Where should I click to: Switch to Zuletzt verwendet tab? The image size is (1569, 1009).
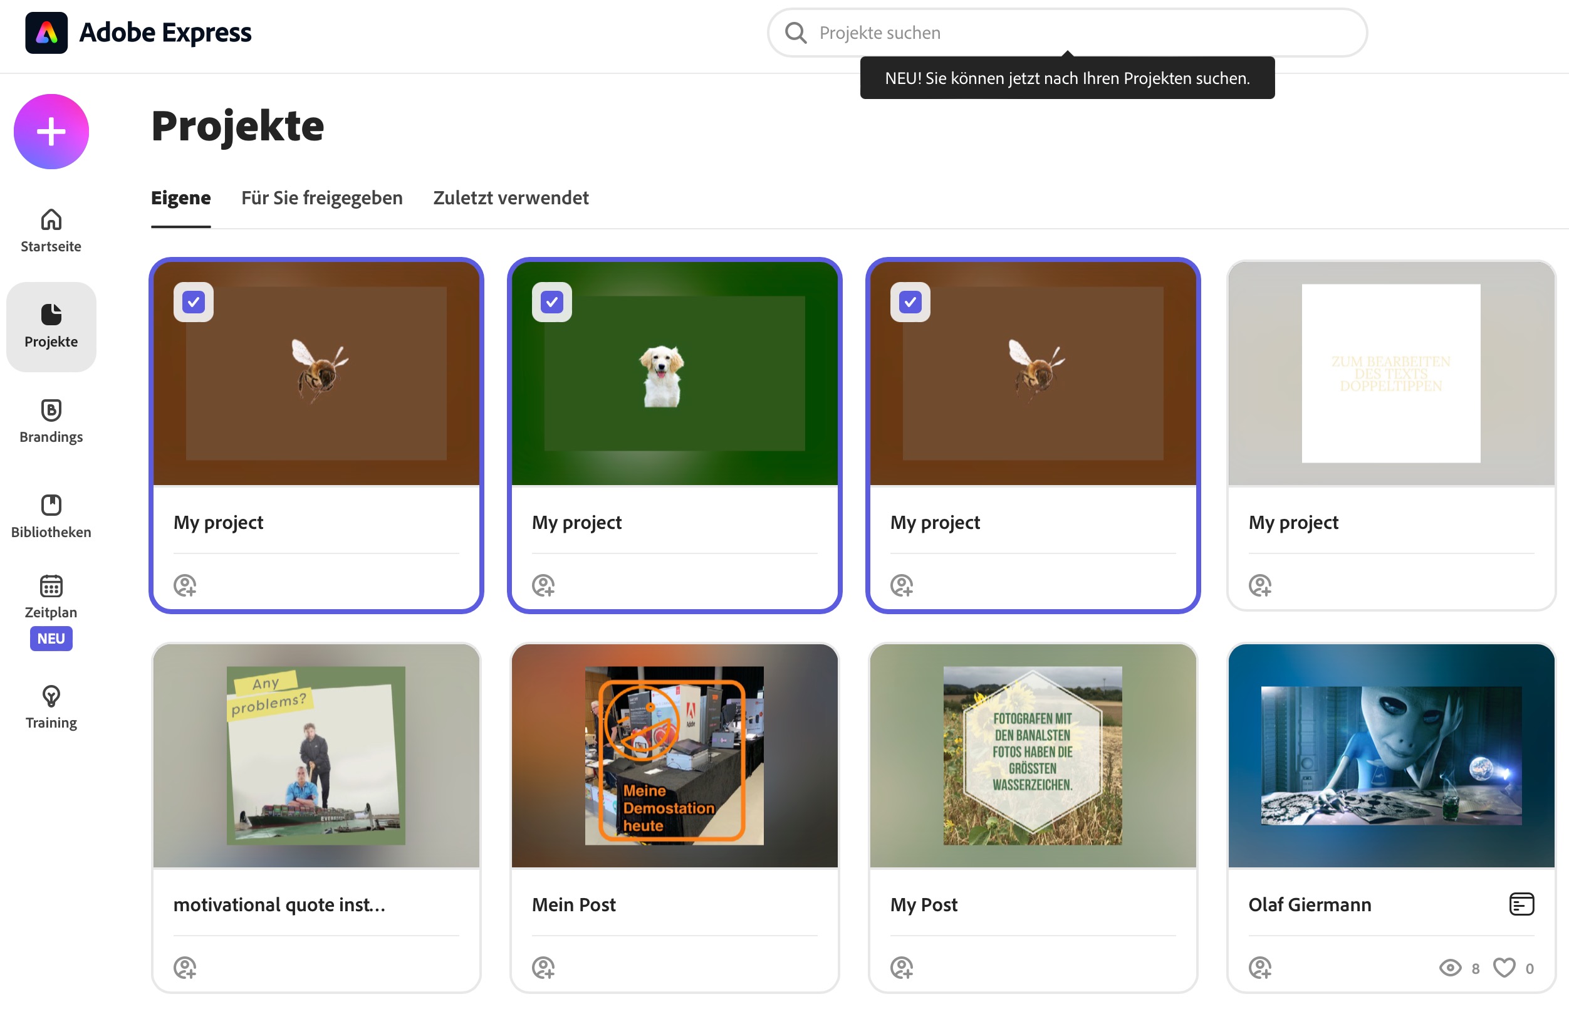pos(510,198)
